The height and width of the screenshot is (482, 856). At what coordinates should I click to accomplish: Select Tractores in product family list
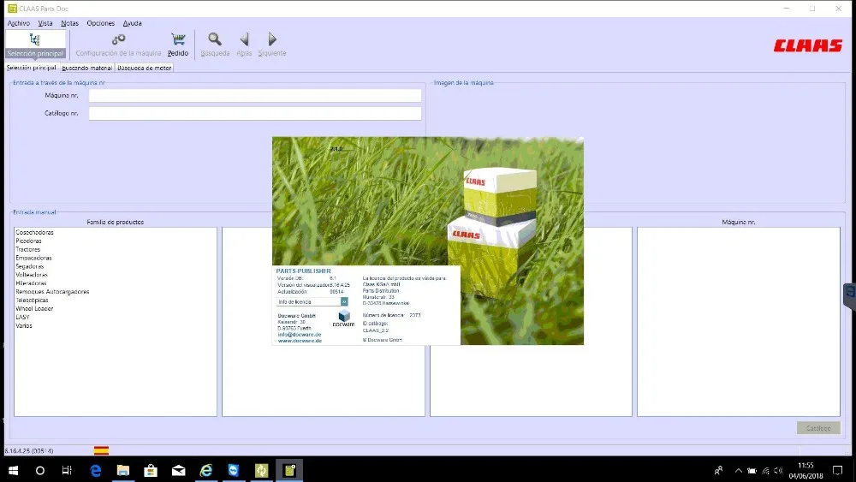click(x=28, y=249)
